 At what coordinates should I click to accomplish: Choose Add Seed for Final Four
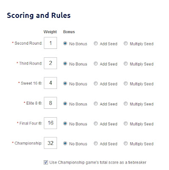(96, 123)
